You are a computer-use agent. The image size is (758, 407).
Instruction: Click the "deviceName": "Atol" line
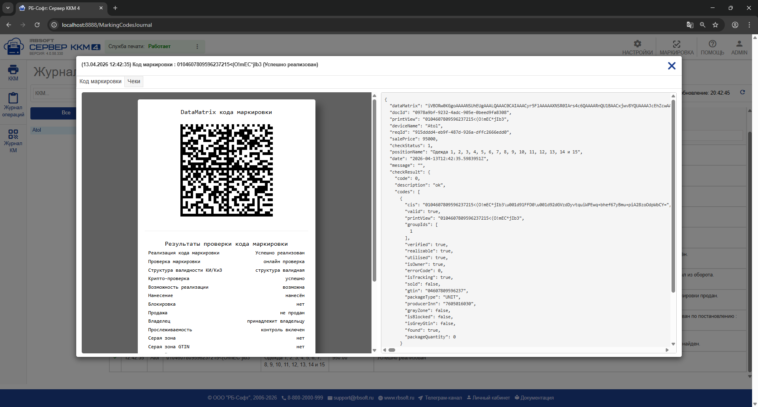tap(416, 126)
